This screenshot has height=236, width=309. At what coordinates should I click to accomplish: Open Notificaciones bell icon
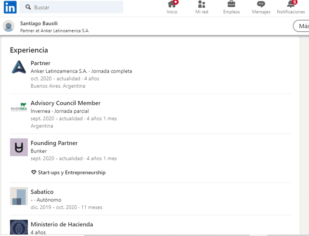tap(291, 4)
